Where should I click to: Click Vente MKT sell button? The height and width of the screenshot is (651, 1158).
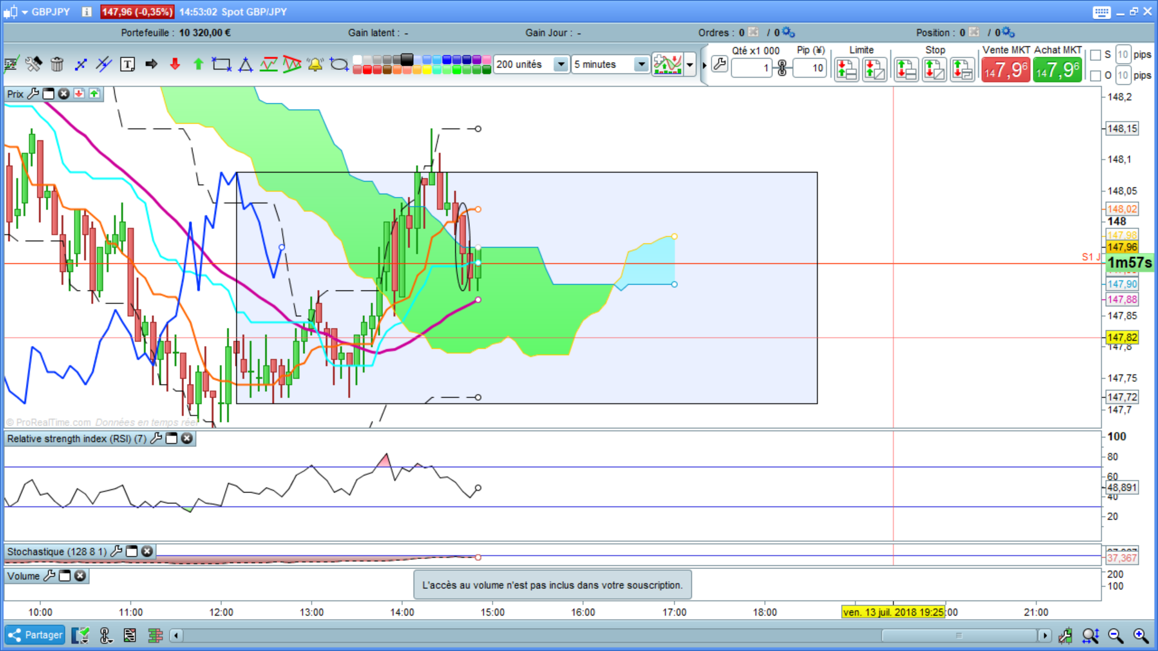point(1005,71)
